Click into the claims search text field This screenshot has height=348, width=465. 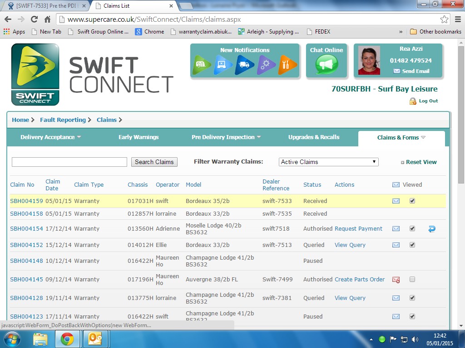coord(69,162)
